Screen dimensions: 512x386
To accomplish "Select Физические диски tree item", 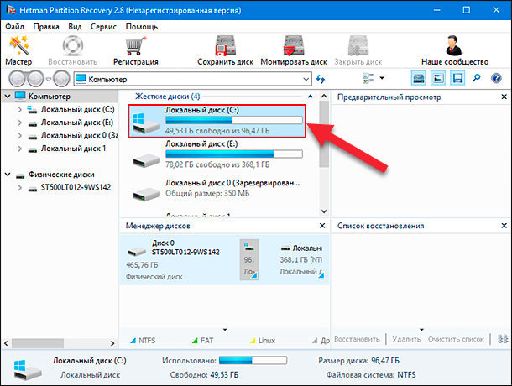I will [61, 175].
